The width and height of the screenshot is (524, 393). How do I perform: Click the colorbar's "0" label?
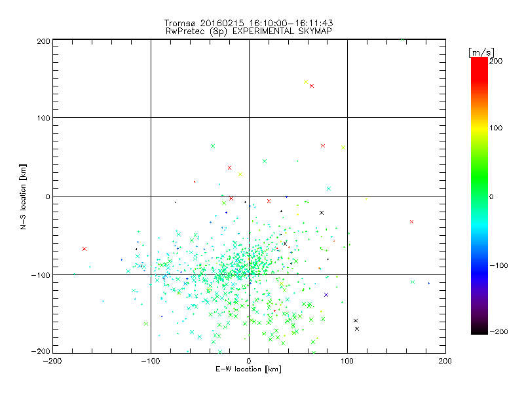click(x=491, y=197)
